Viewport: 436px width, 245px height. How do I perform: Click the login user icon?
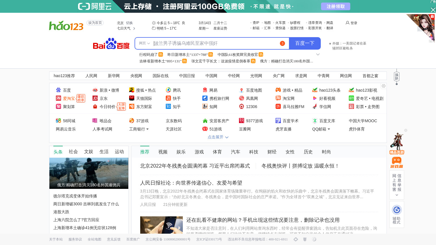(347, 23)
